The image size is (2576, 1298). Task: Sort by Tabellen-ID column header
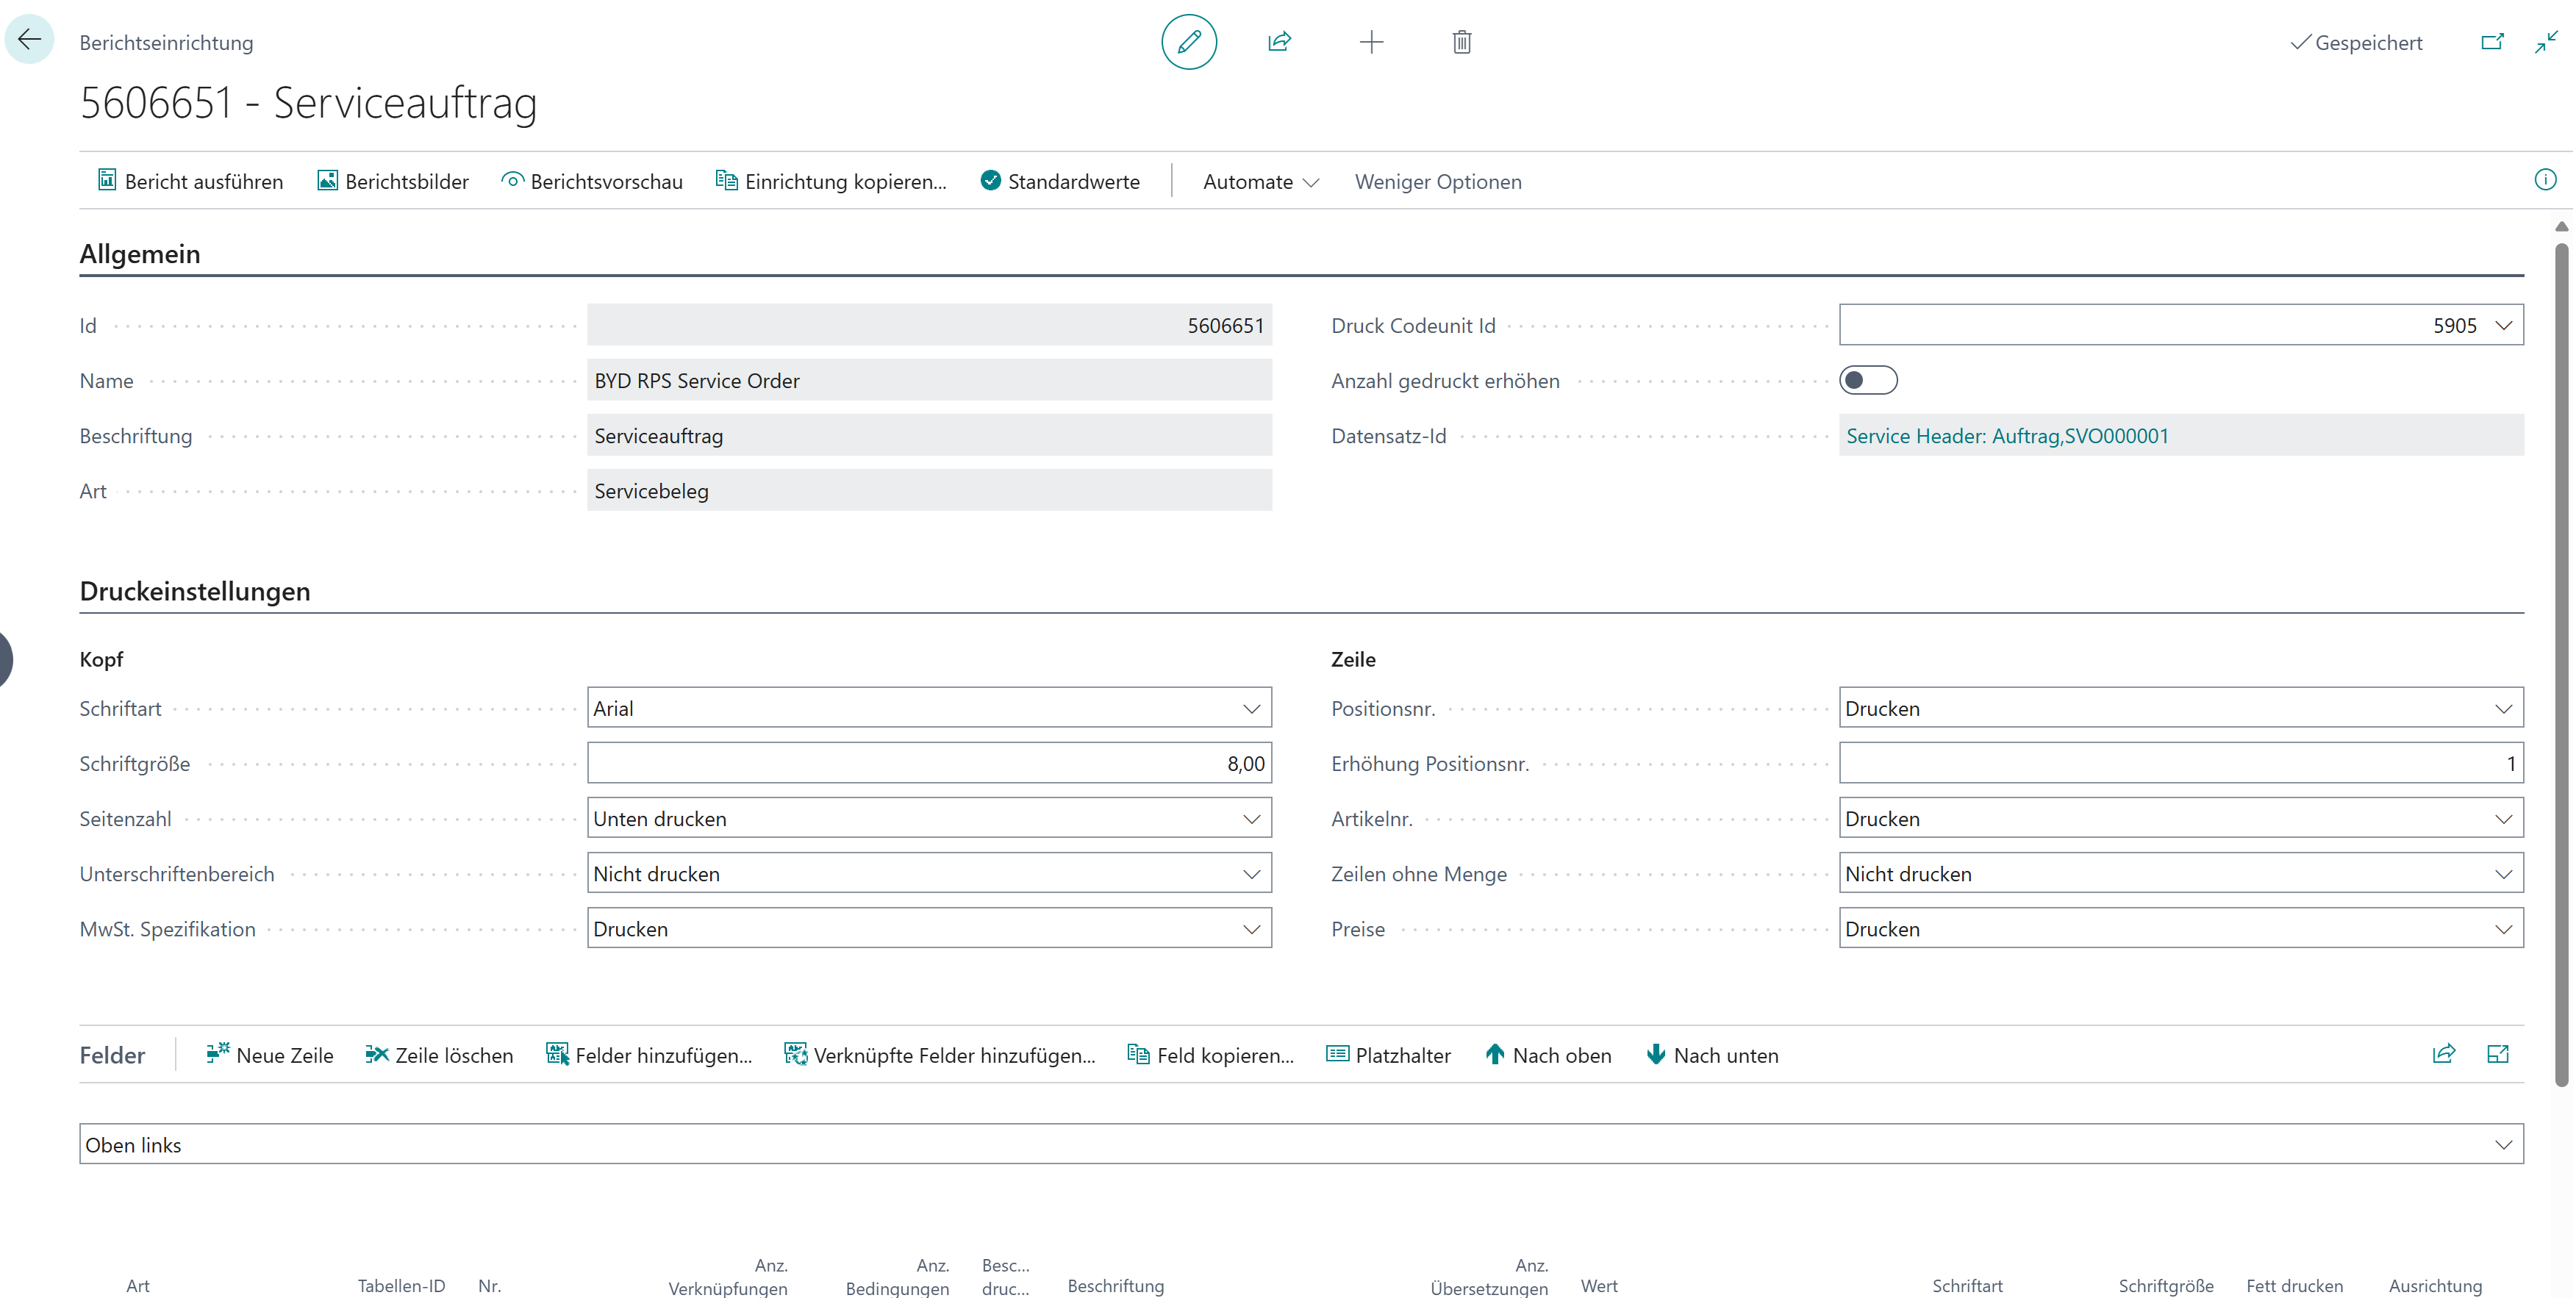coord(401,1285)
